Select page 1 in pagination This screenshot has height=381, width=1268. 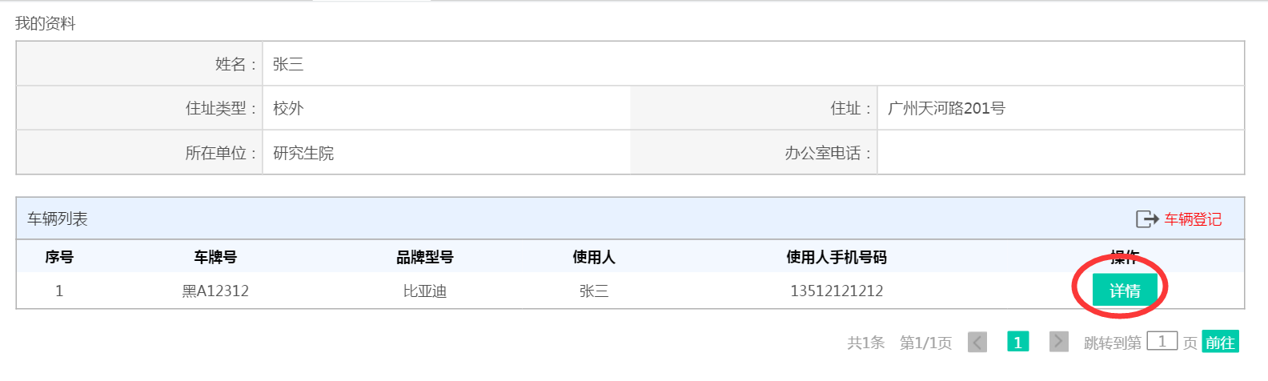1017,343
